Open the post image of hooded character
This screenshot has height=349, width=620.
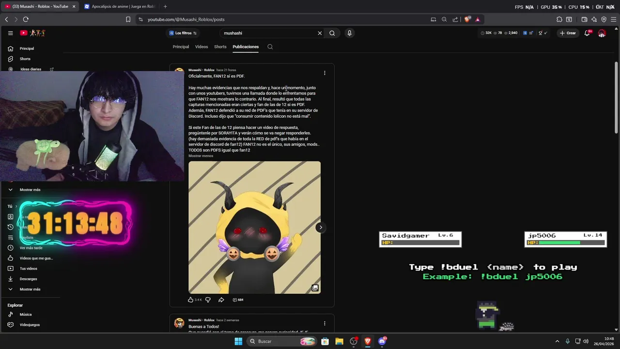254,227
